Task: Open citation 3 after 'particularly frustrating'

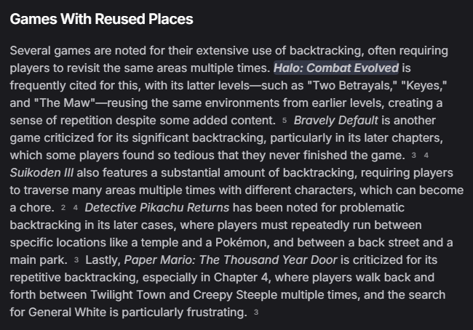Action: tap(256, 313)
